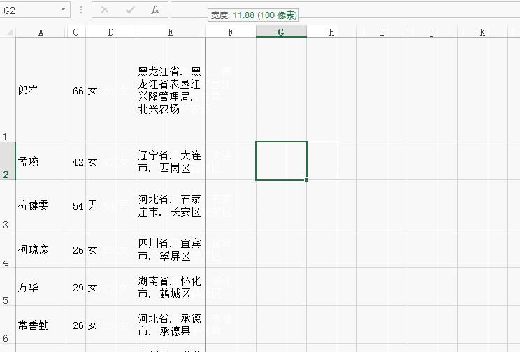This screenshot has width=520, height=352.
Task: Click the Confirm entry checkmark icon
Action: coord(130,10)
